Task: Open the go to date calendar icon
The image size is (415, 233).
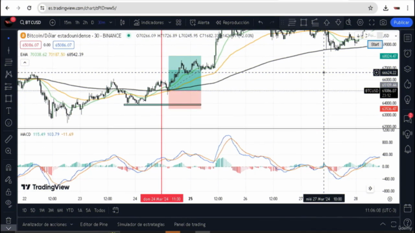Action: tap(115, 210)
